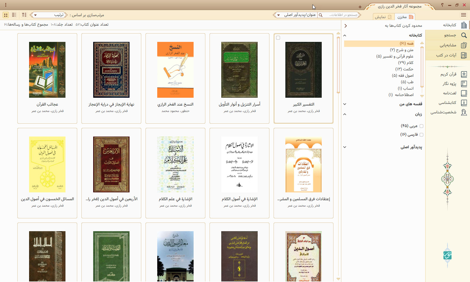This screenshot has width=470, height=282.
Task: Select علوم قرآنی و تفسیر category
Action: 395,56
